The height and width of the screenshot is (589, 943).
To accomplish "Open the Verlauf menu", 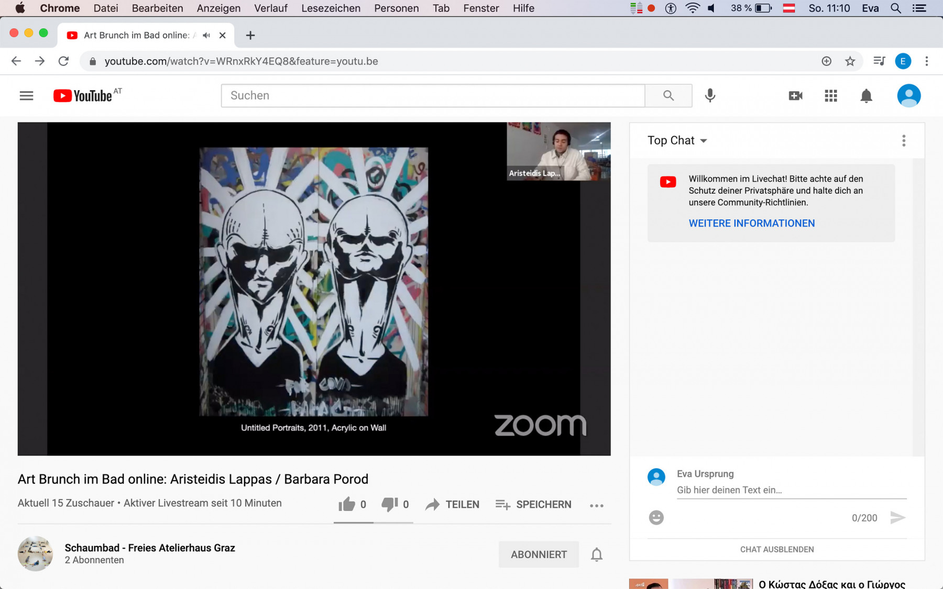I will coord(270,8).
